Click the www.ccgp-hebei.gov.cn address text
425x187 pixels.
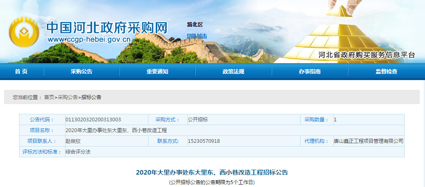coord(89,40)
